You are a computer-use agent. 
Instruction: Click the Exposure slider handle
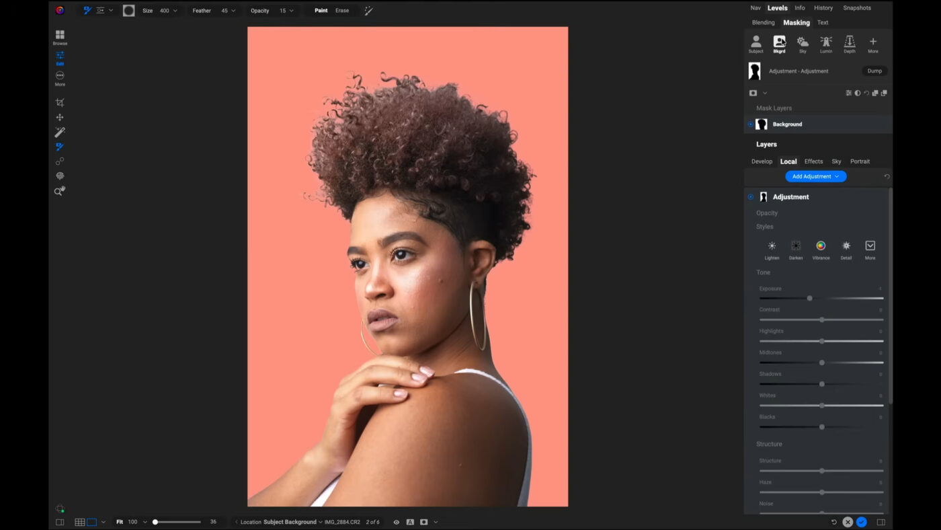(x=809, y=298)
